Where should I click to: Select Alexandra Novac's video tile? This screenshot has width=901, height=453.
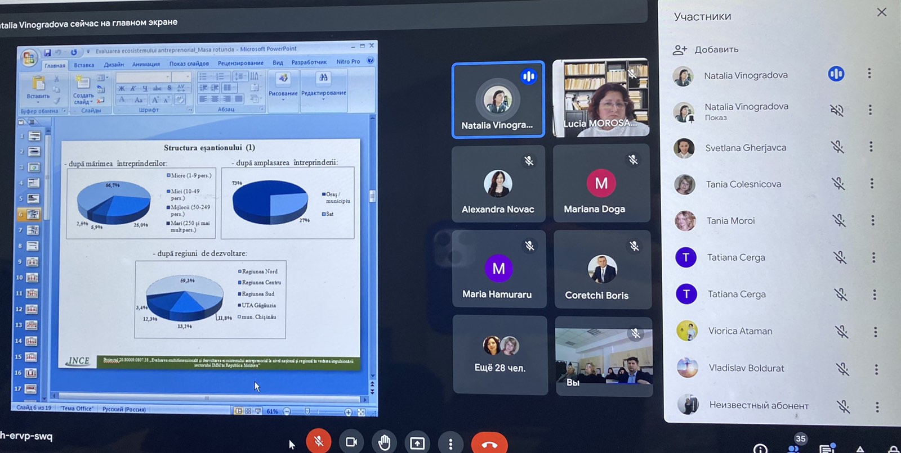click(x=498, y=184)
